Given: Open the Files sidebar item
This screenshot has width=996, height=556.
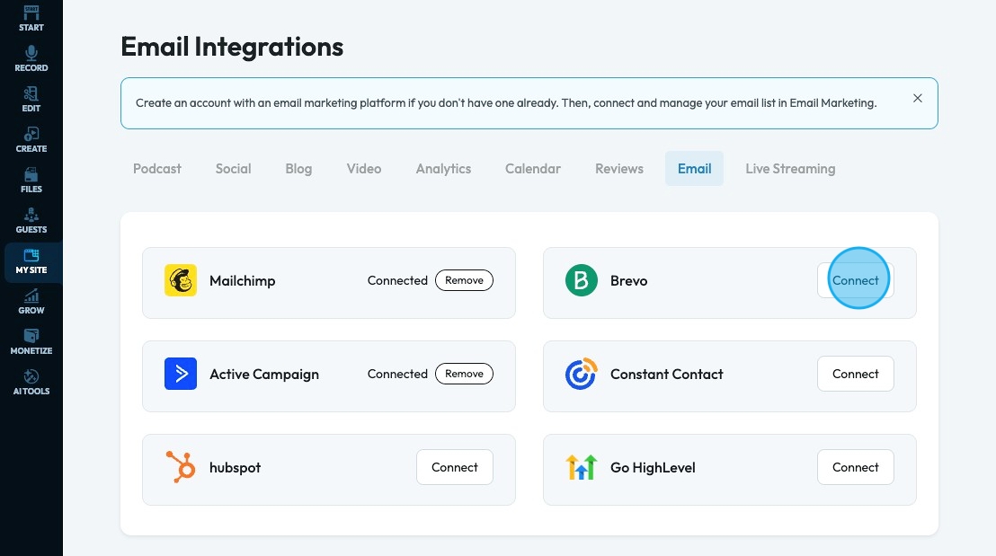Looking at the screenshot, I should [x=31, y=181].
